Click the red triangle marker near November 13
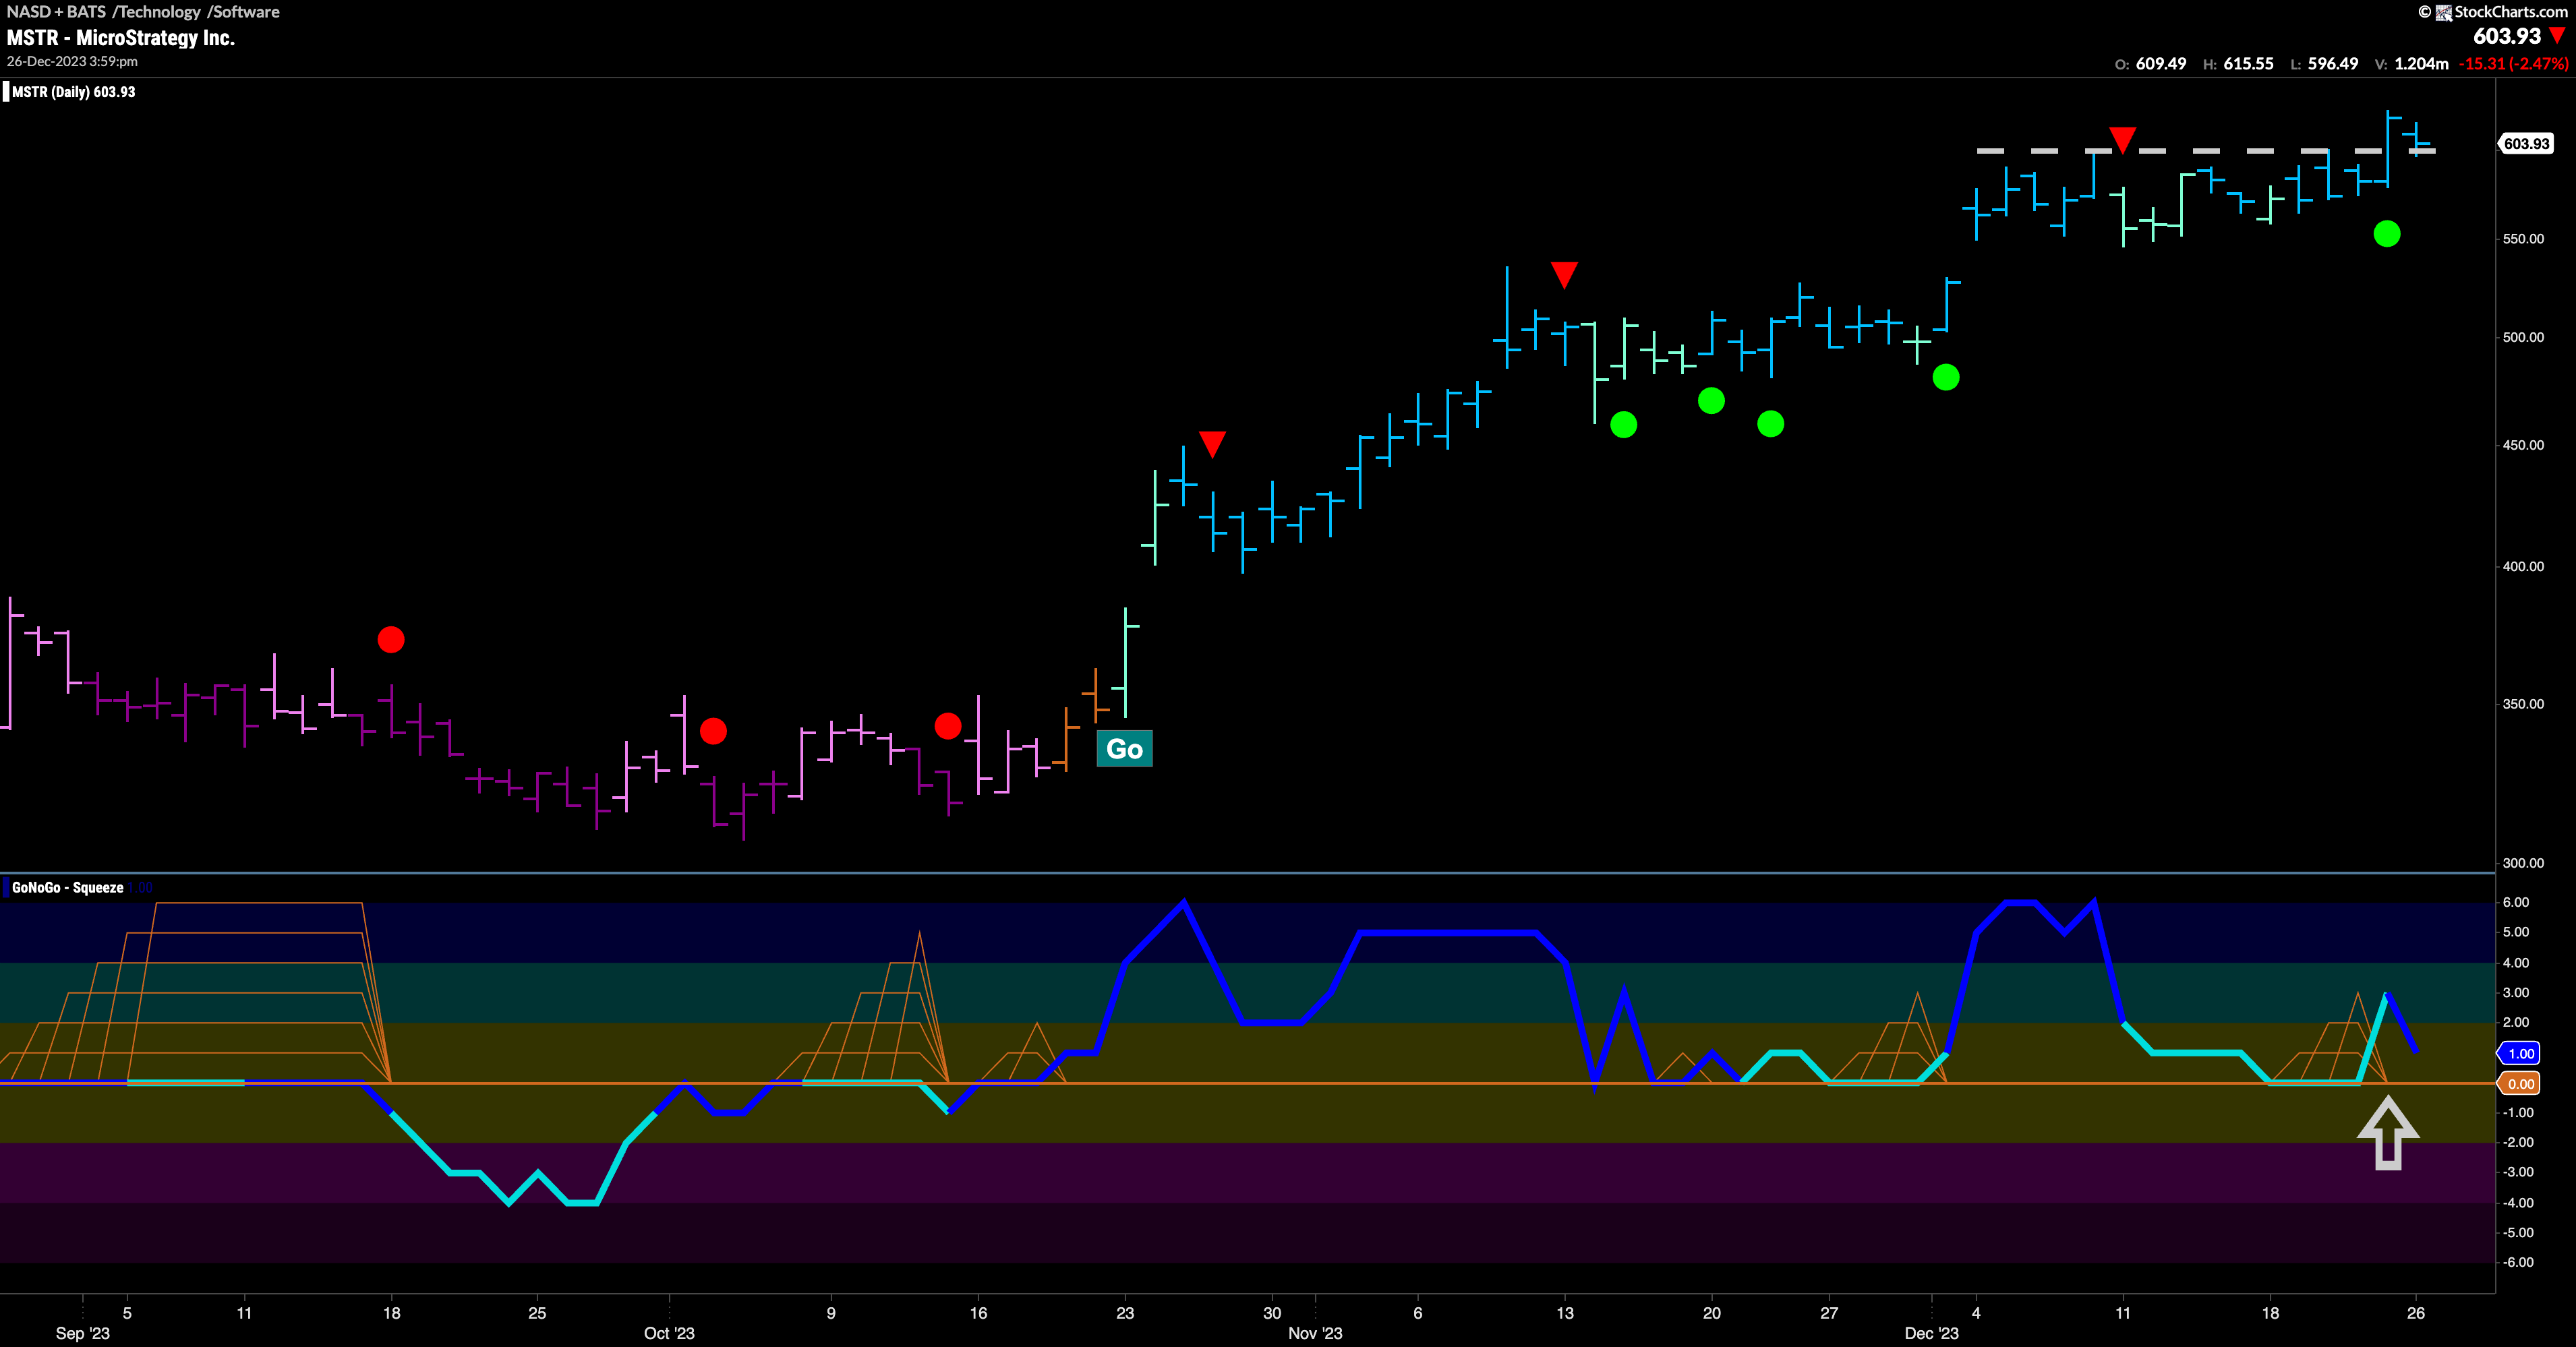This screenshot has height=1347, width=2576. (1564, 274)
